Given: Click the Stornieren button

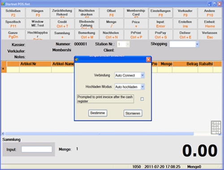Looking at the screenshot, I should pos(133,113).
